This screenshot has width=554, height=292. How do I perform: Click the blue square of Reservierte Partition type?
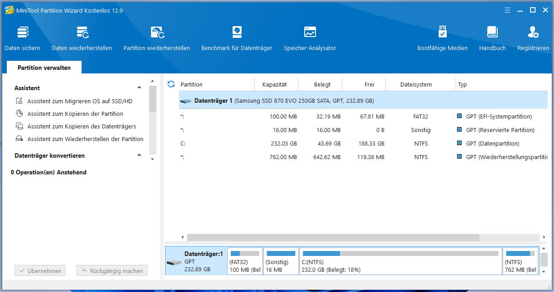pos(459,130)
